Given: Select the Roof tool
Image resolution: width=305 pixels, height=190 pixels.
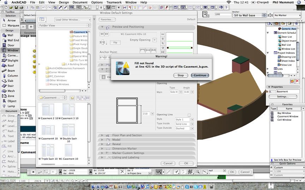Looking at the screenshot, I should point(10,65).
